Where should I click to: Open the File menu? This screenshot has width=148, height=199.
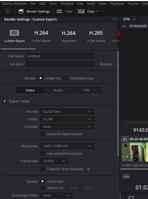coord(33,3)
